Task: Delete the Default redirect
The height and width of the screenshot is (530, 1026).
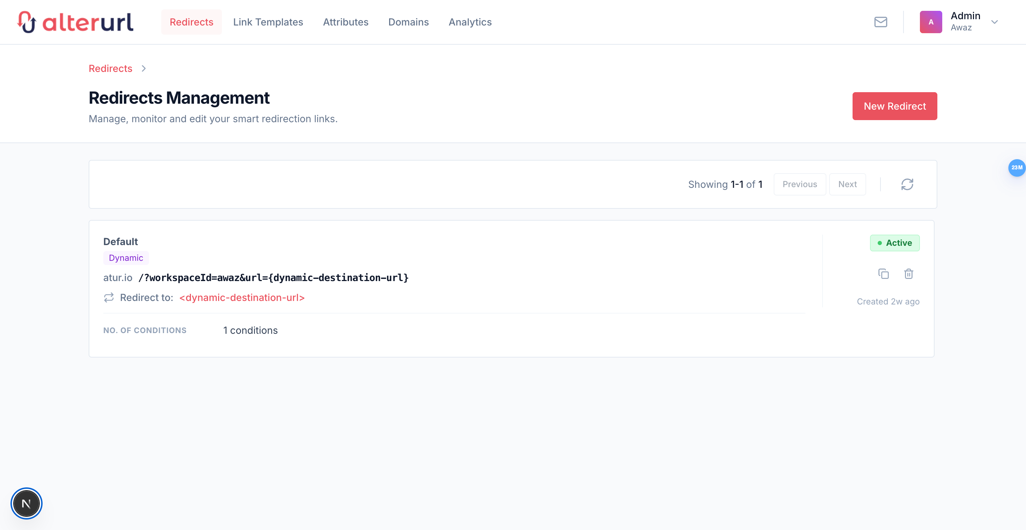Action: tap(908, 274)
